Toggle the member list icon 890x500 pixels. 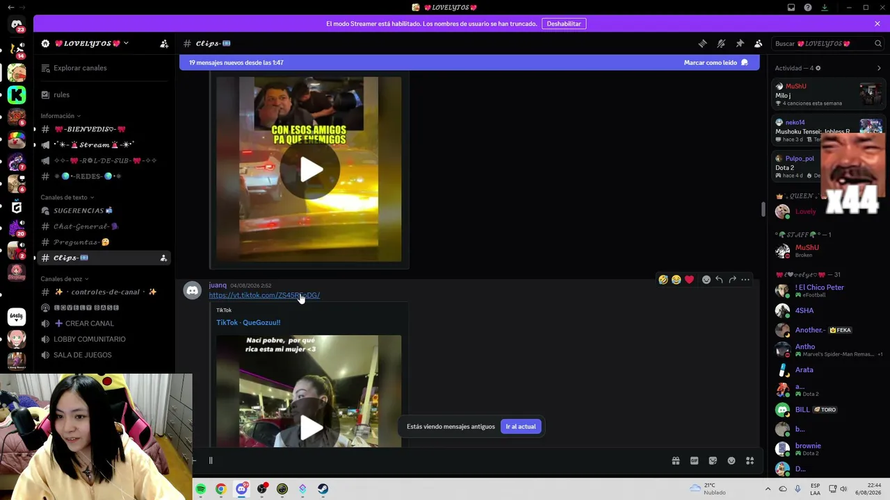(759, 43)
